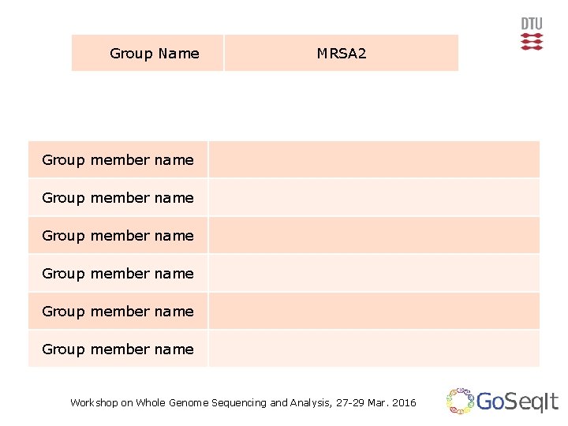The image size is (568, 426).
Task: Click empty cell beside third member name
Action: [374, 235]
